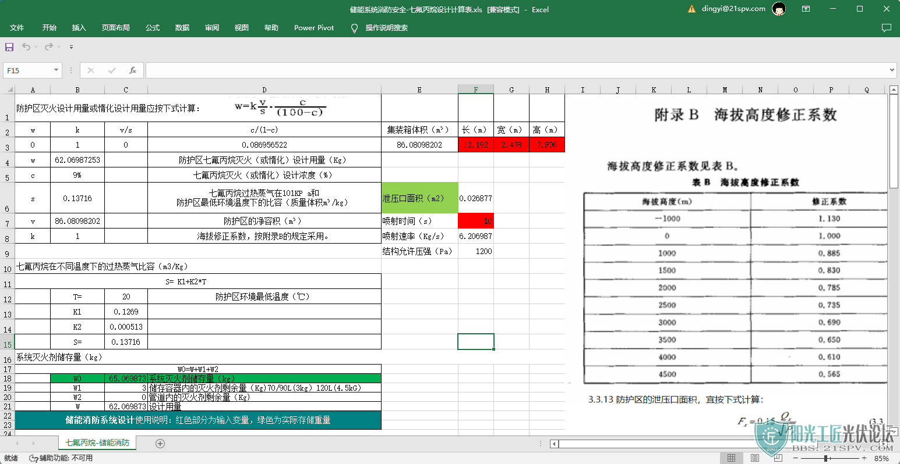Click the green 泄压口面积（m2） cell

coord(420,198)
